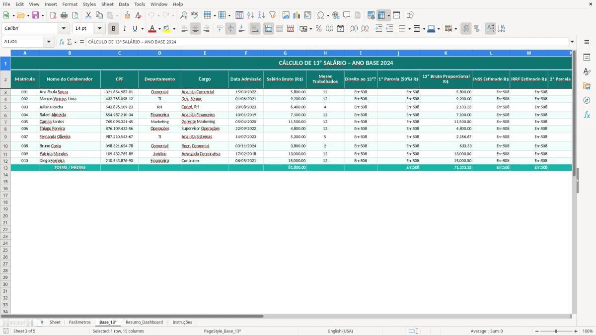This screenshot has width=596, height=335.
Task: Open the Function Wizard fx icon
Action: click(62, 42)
